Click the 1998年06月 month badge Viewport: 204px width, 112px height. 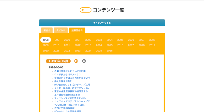58,61
